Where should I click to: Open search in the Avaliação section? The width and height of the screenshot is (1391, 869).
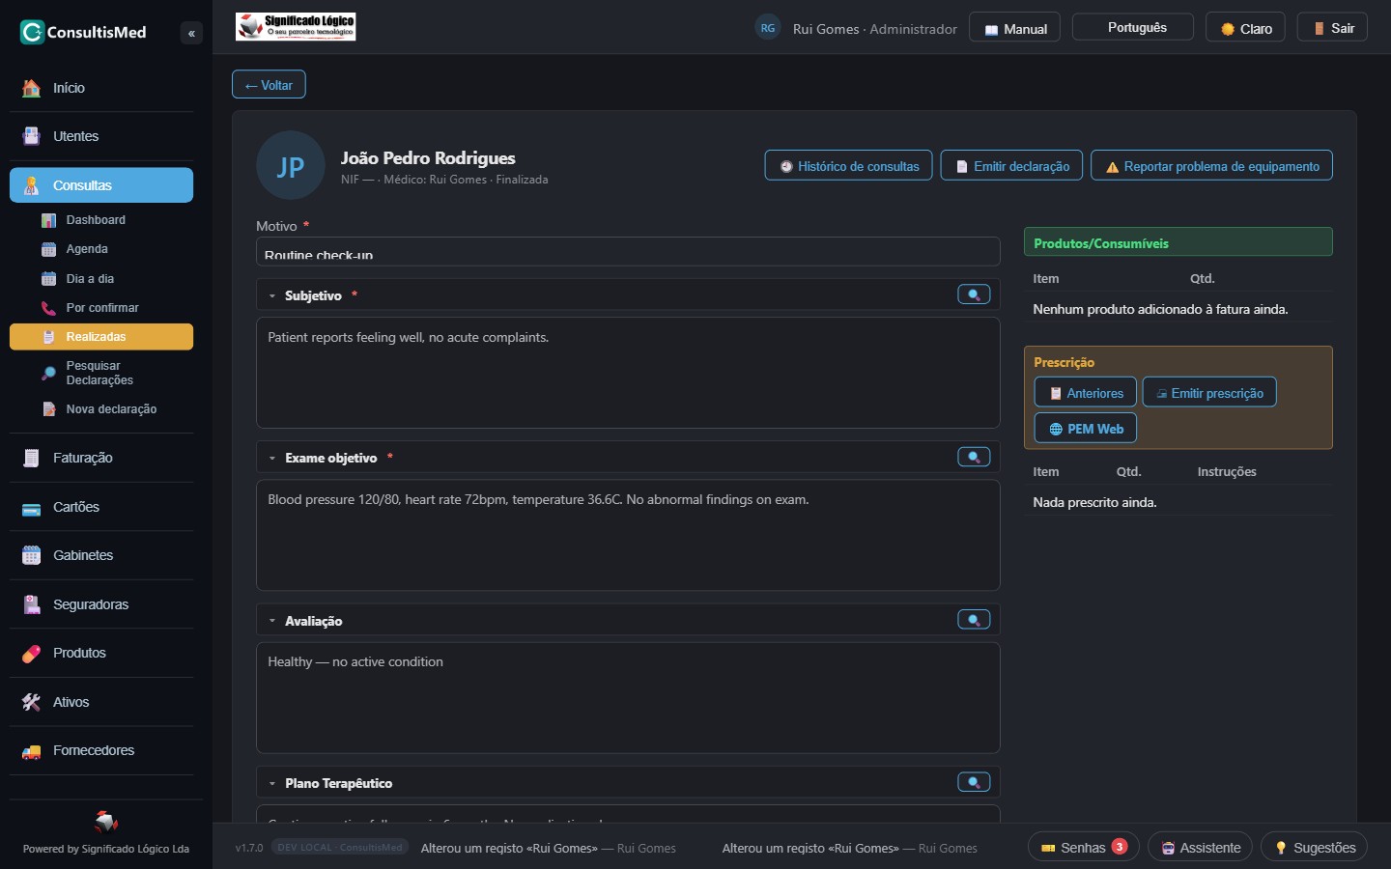click(974, 620)
